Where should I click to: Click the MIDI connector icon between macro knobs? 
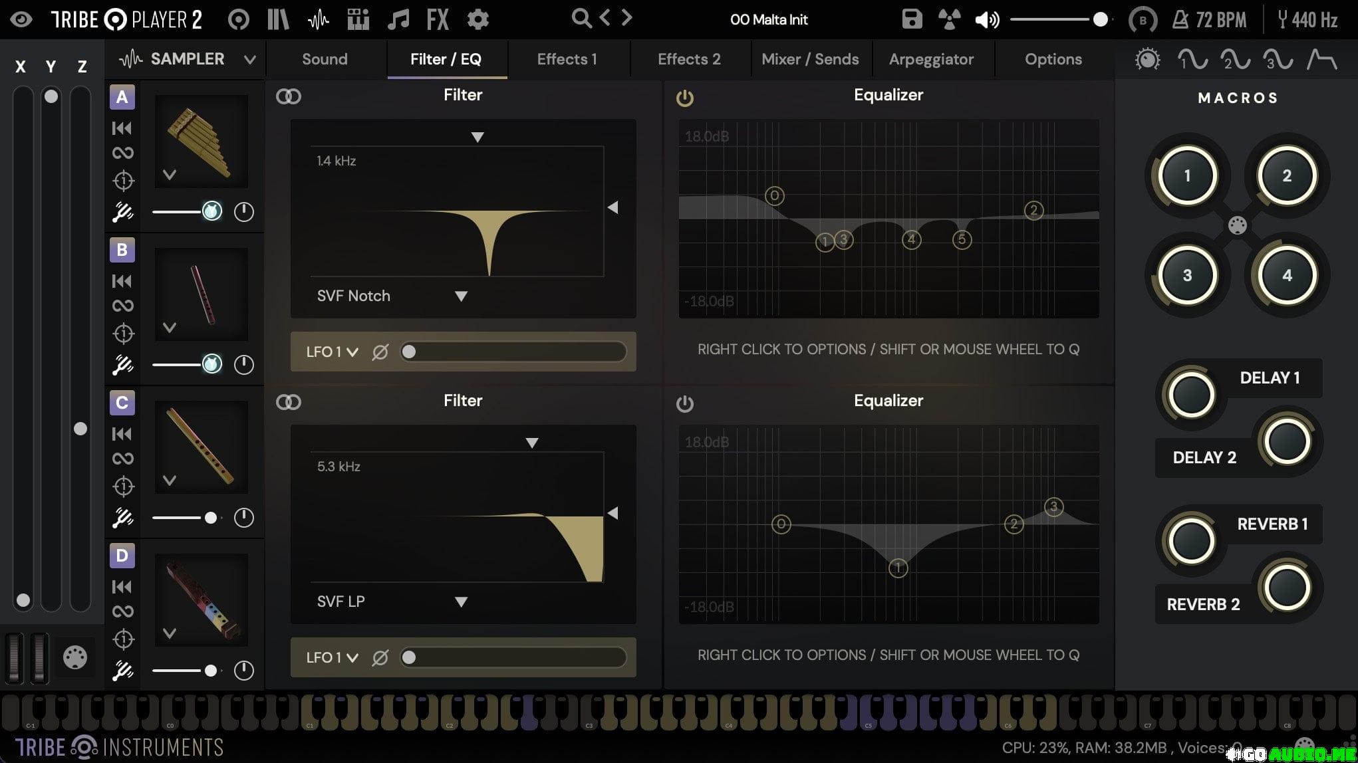tap(1237, 226)
